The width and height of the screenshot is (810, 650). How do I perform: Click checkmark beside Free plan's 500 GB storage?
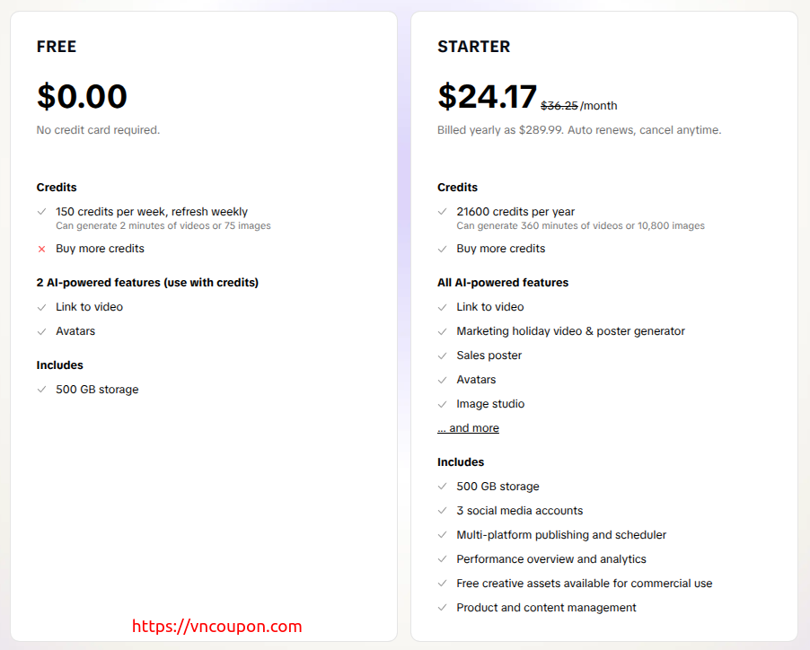point(41,390)
